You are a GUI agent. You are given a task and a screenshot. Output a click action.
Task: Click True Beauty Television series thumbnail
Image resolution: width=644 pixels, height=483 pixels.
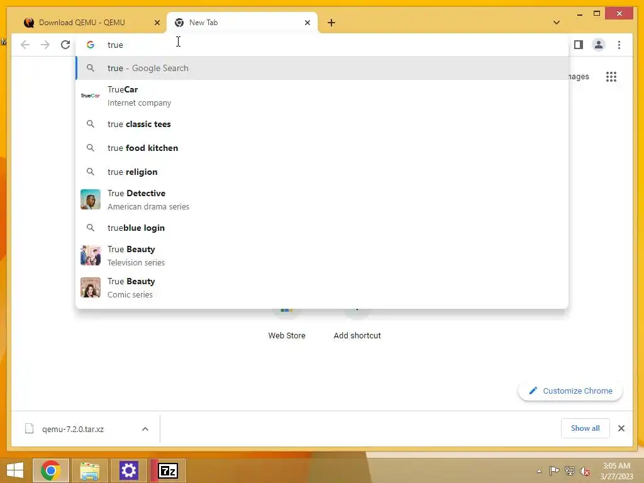pyautogui.click(x=91, y=255)
